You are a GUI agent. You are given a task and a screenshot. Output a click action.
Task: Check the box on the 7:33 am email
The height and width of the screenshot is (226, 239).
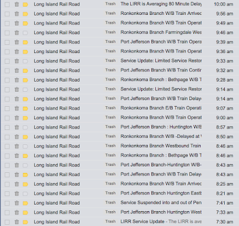pos(7,213)
